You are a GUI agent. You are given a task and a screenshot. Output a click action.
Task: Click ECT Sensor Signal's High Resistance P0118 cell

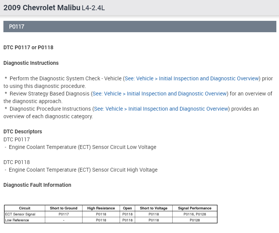[x=101, y=214]
